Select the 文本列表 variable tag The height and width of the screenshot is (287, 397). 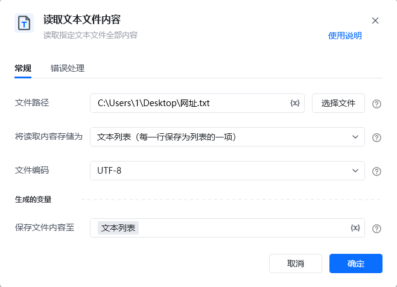click(x=118, y=228)
